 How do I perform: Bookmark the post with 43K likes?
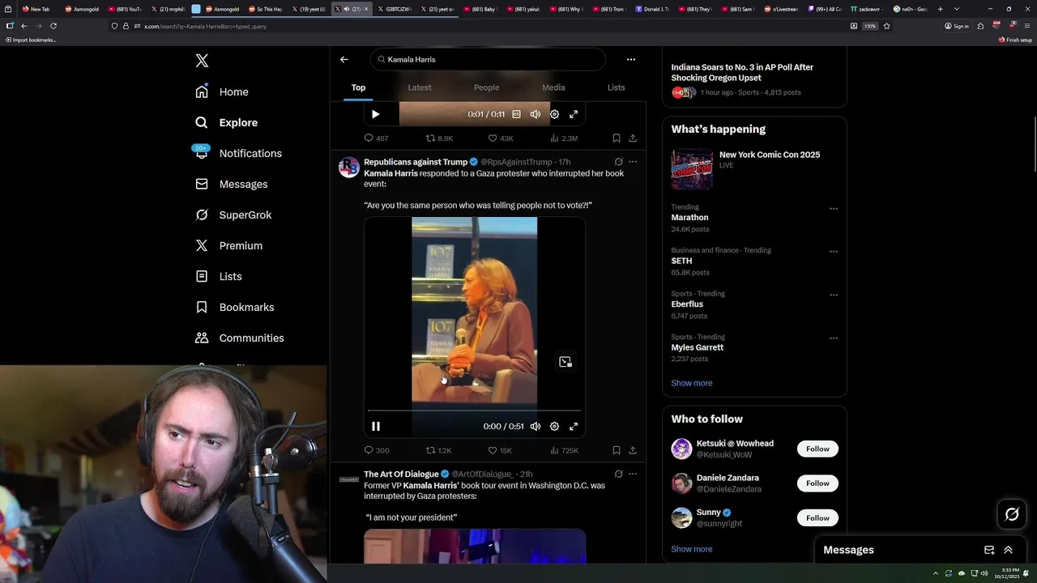coord(617,138)
